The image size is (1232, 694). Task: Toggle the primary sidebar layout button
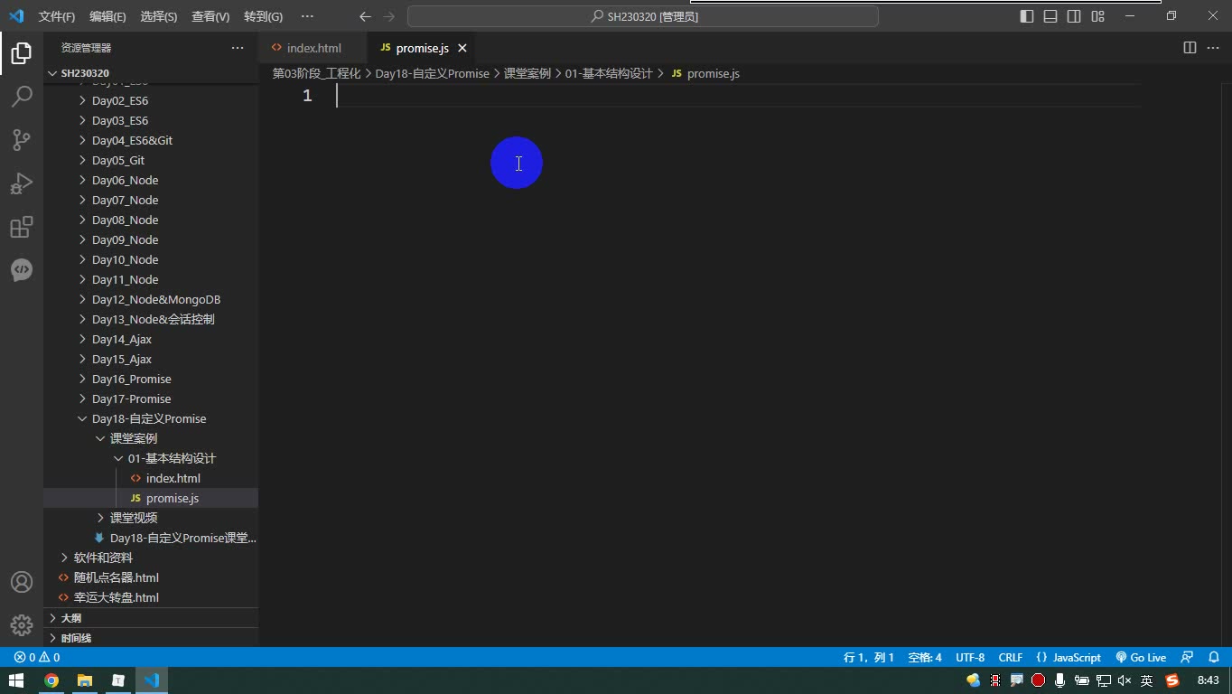coord(1027,16)
